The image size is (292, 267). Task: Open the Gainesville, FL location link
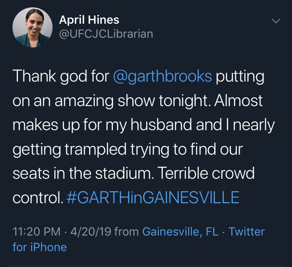180,232
